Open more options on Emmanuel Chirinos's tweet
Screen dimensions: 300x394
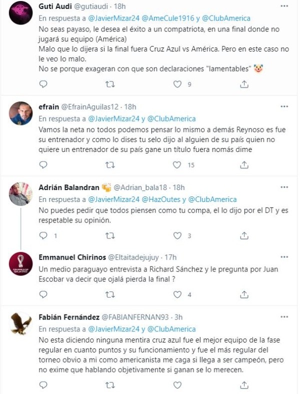tap(284, 257)
